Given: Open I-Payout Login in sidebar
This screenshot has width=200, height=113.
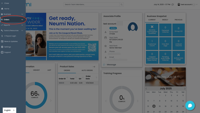Looking at the screenshot, I should coord(8,36).
